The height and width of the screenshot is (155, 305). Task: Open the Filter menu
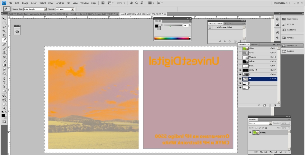point(51,3)
